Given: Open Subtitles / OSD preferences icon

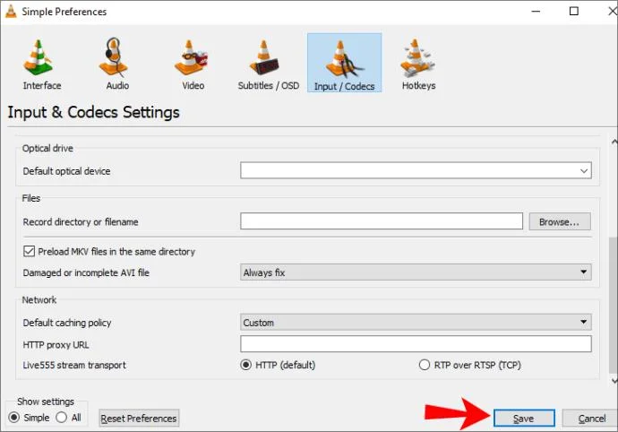Looking at the screenshot, I should (264, 57).
